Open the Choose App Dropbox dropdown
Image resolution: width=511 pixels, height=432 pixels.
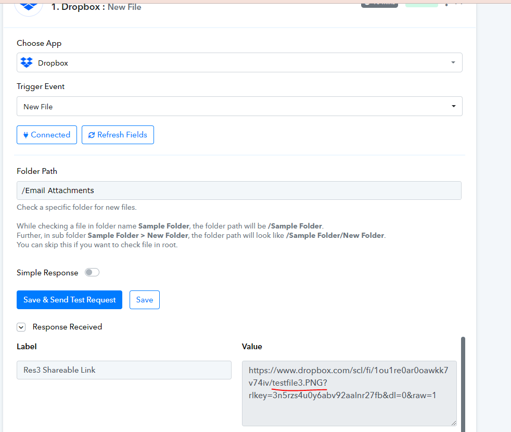tap(239, 62)
